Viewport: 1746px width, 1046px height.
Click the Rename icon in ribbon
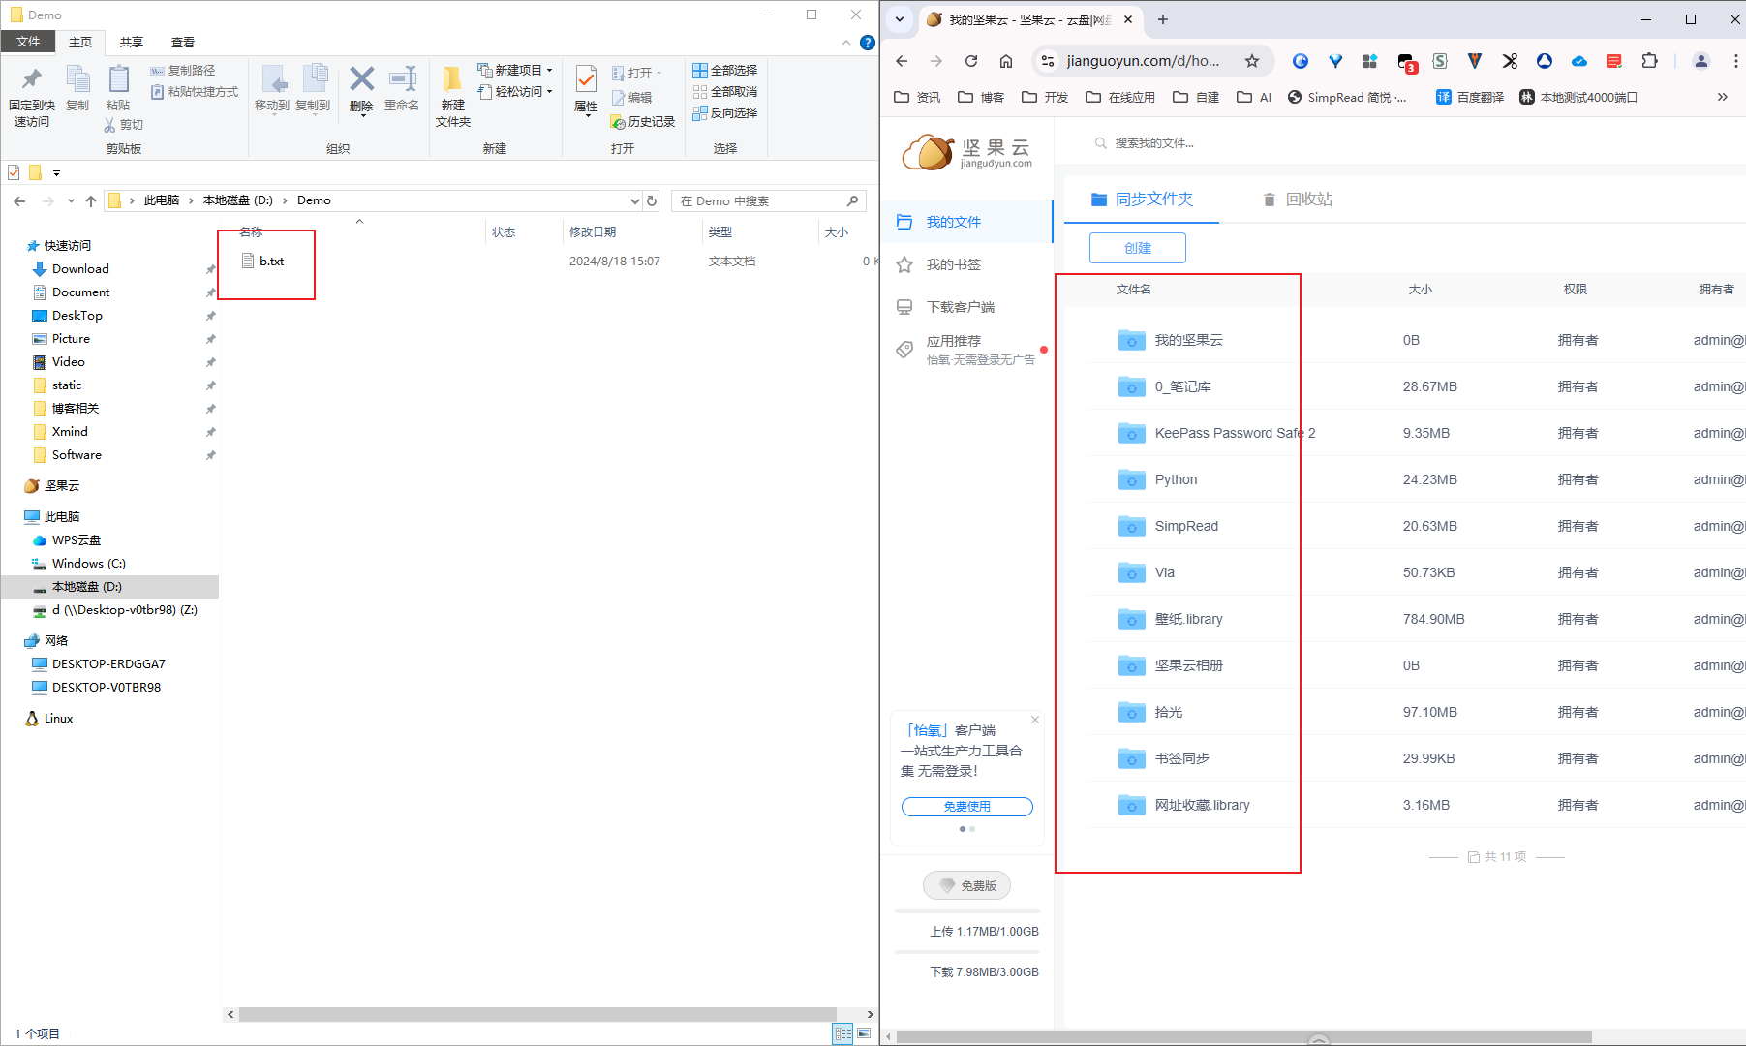click(x=402, y=80)
